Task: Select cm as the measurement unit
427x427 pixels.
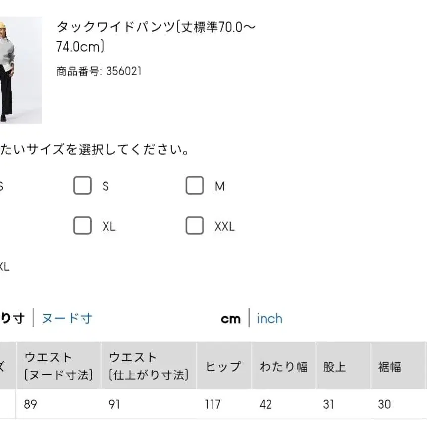Action: click(230, 319)
